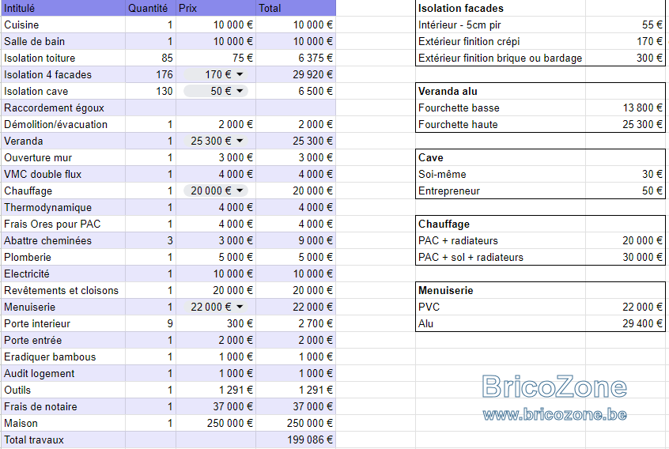Screen dimensions: 669x449
Task: Click the Frais Ores pour PAC cell
Action: (63, 224)
